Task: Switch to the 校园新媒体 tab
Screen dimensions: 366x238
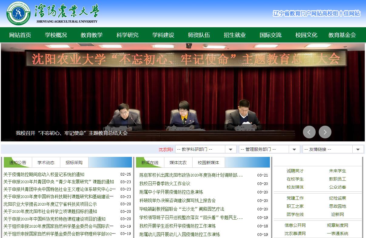Action: pos(208,163)
